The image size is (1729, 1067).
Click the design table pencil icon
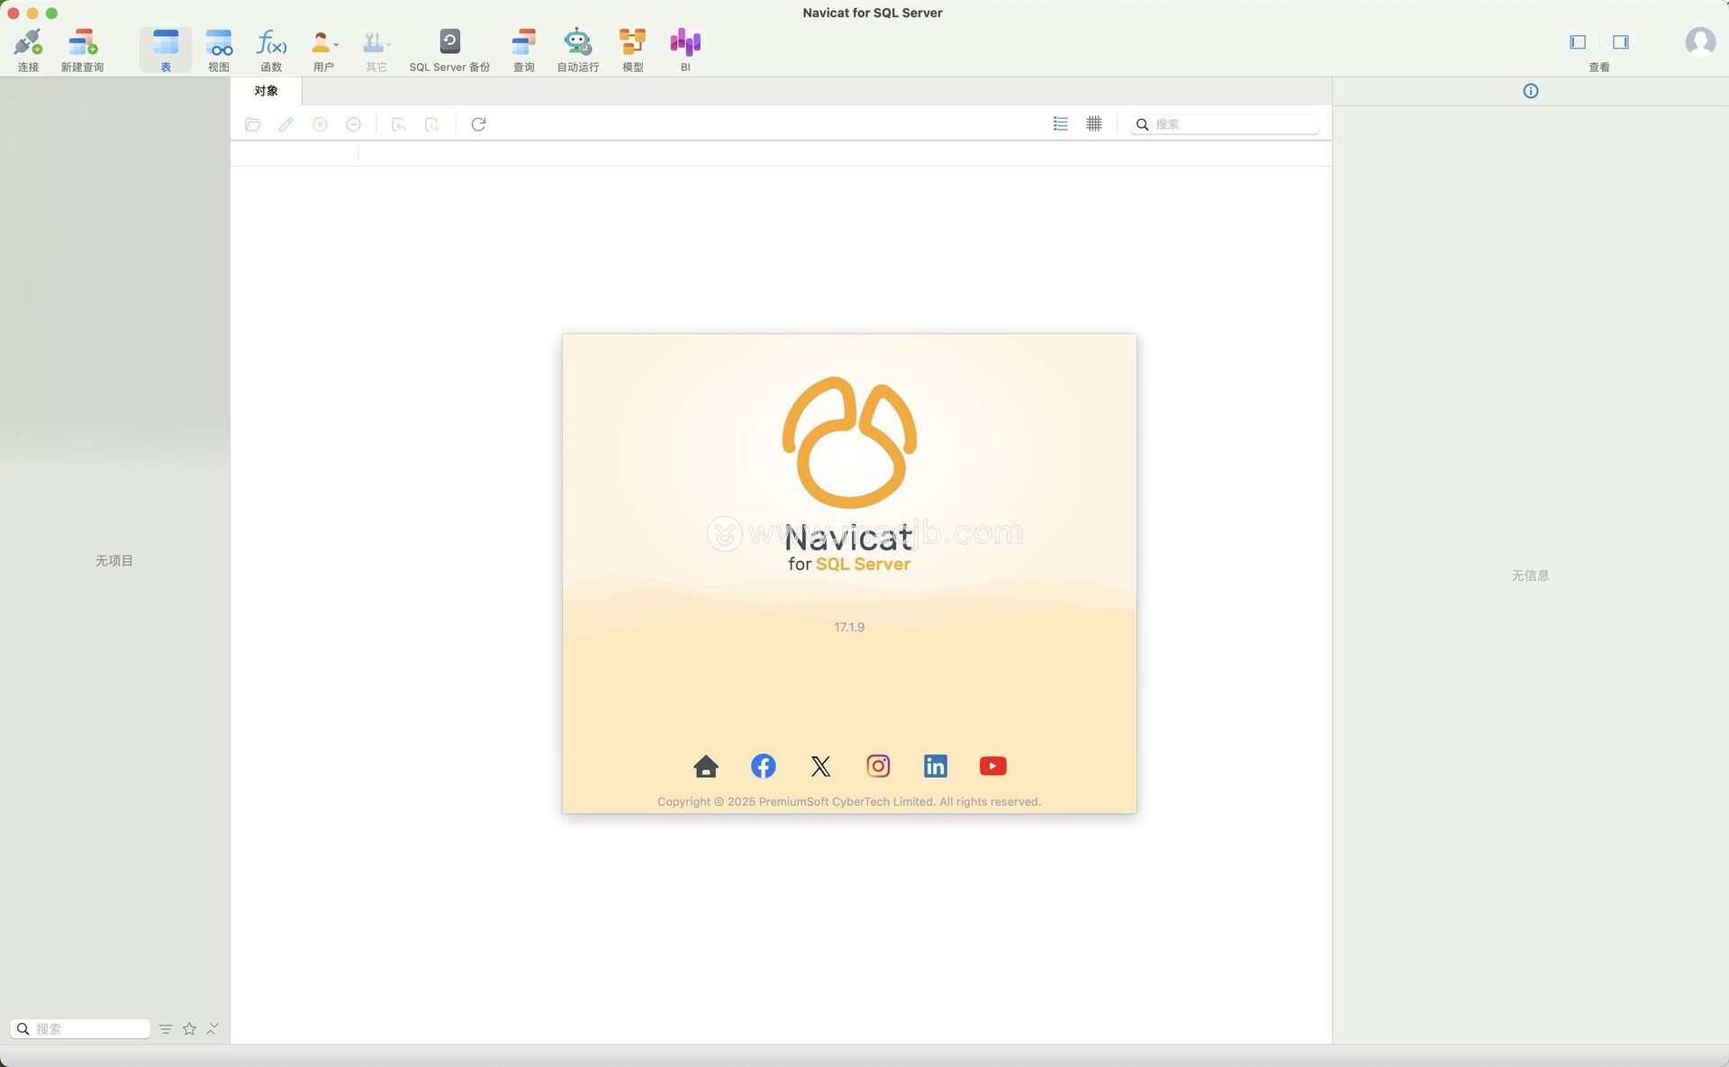point(286,124)
